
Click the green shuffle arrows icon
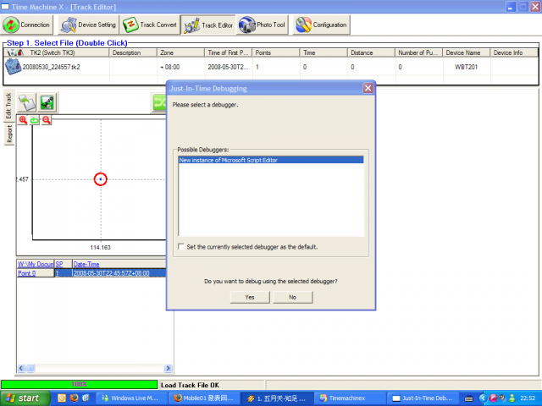point(160,102)
